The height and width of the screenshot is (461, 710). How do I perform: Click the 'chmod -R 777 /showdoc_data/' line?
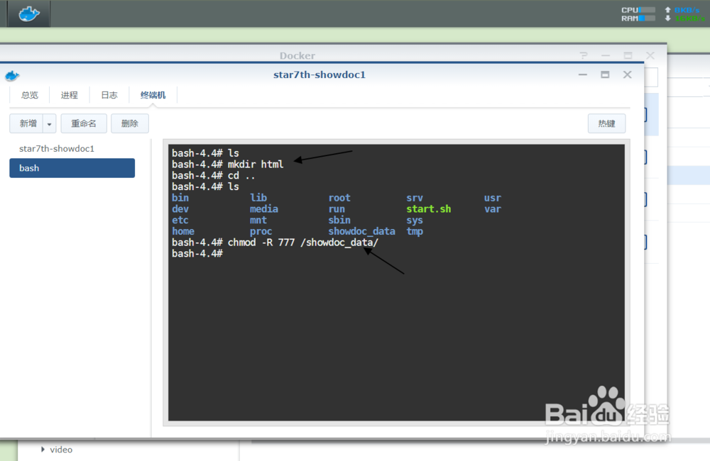(x=303, y=243)
